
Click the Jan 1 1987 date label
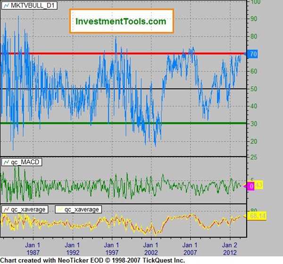[x=33, y=248]
